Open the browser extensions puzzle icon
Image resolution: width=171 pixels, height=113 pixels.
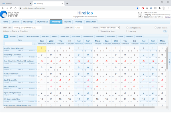point(160,8)
